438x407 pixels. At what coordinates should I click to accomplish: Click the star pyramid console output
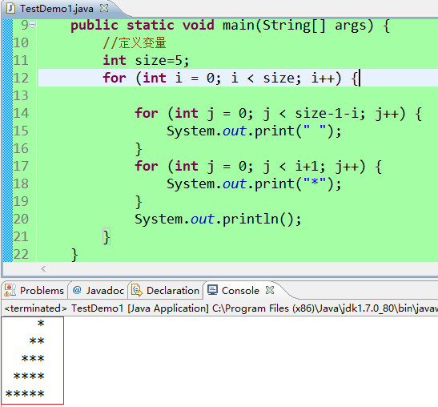tap(32, 361)
